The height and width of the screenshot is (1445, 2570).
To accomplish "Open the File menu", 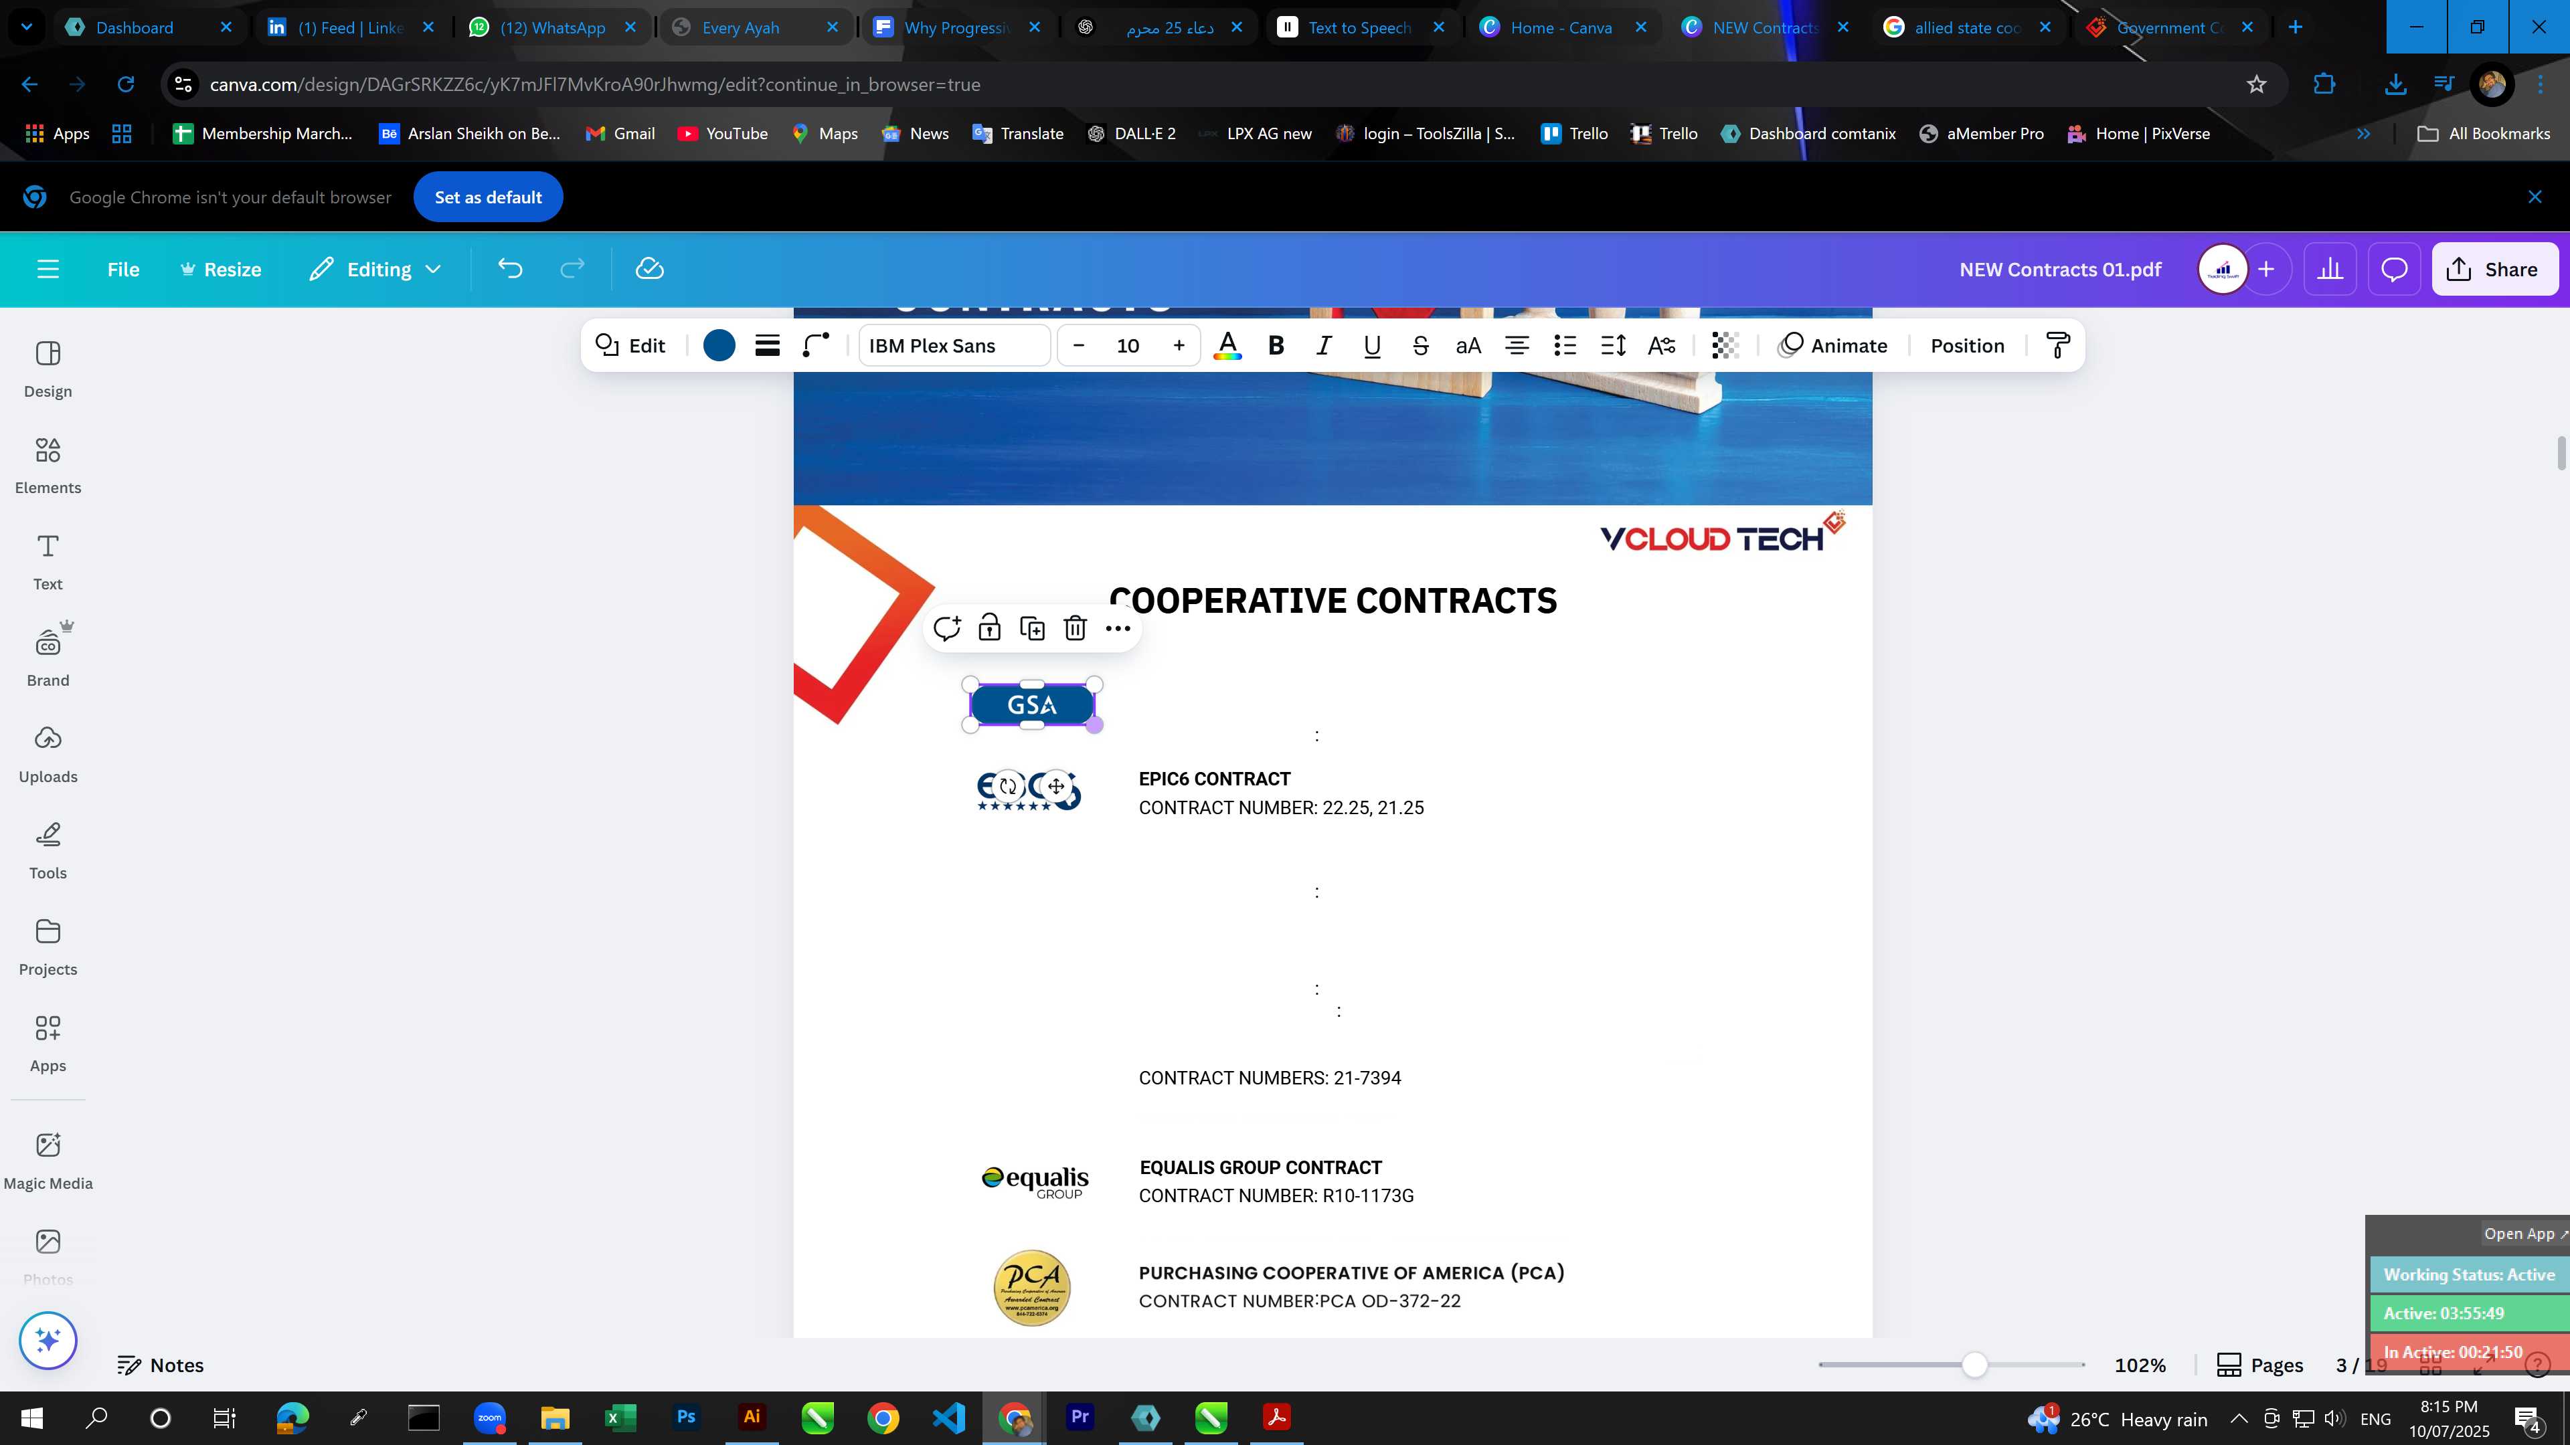I will (124, 269).
